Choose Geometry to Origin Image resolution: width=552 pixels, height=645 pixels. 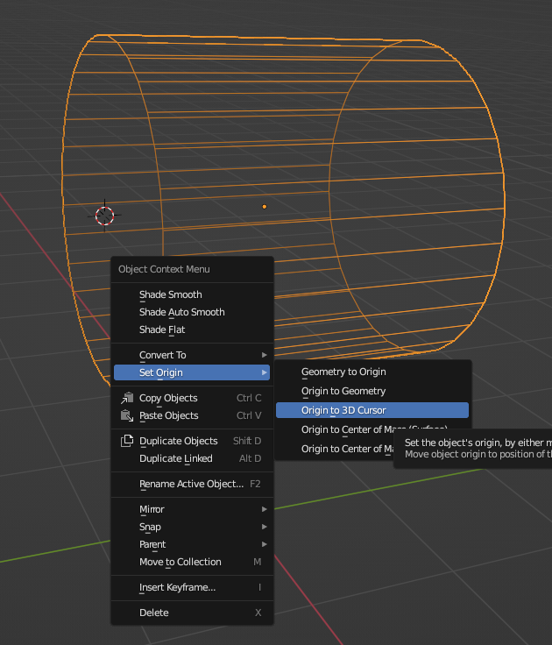372,372
